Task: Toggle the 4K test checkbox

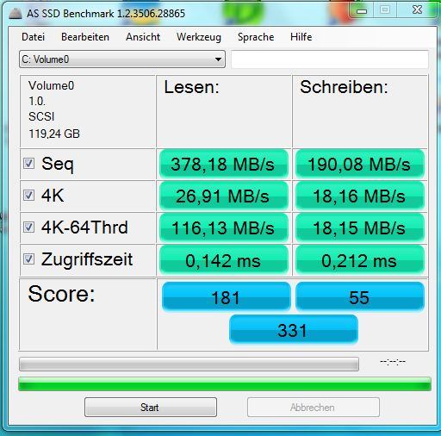Action: pyautogui.click(x=28, y=196)
